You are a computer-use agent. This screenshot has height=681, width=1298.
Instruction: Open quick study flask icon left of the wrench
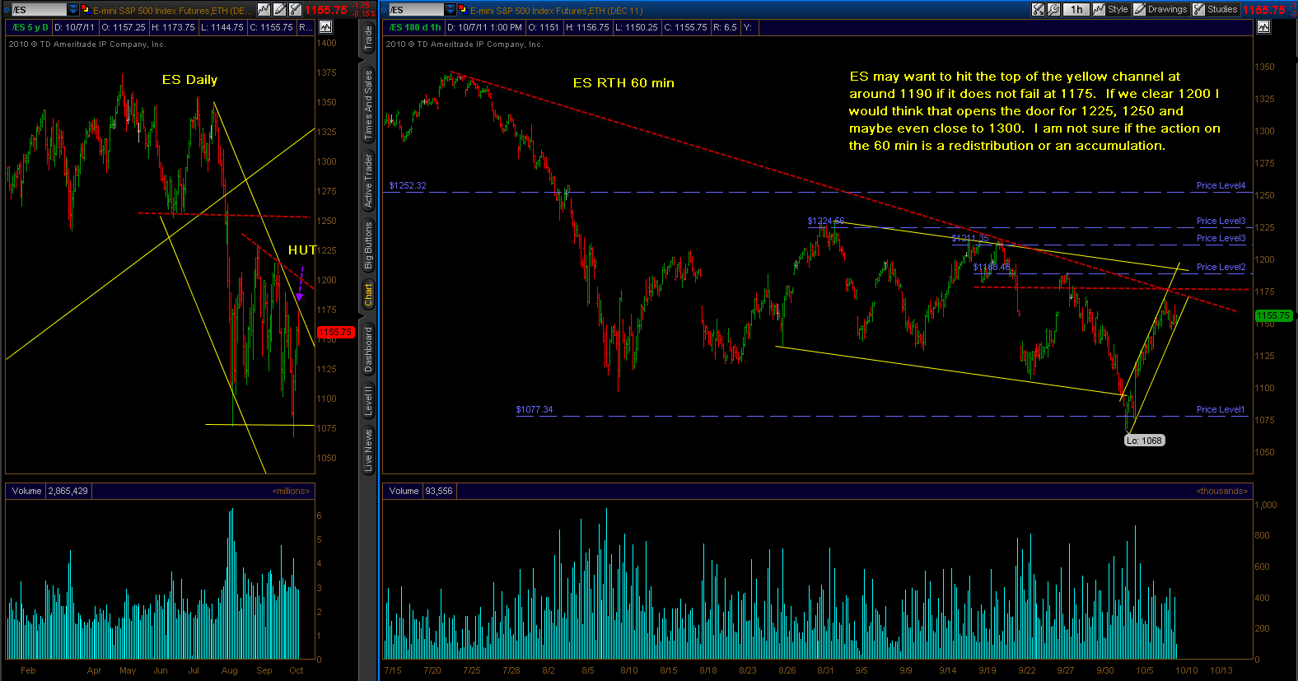coord(1039,9)
